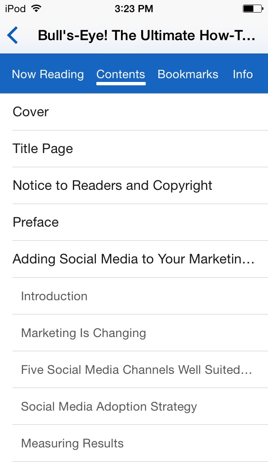Tap the 3:23 PM status bar clock
The width and height of the screenshot is (268, 475).
coord(134,9)
